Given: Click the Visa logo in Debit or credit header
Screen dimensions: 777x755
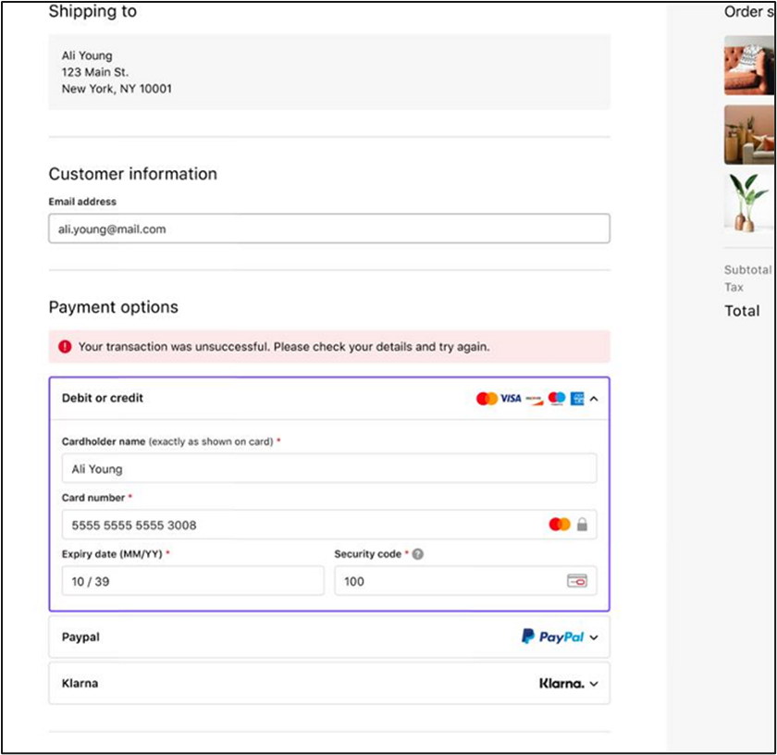Looking at the screenshot, I should click(x=512, y=399).
